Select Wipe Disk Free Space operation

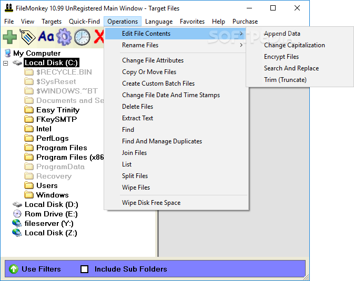pyautogui.click(x=176, y=203)
